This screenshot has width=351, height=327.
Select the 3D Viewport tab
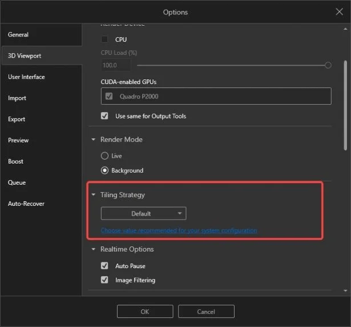[x=25, y=56]
